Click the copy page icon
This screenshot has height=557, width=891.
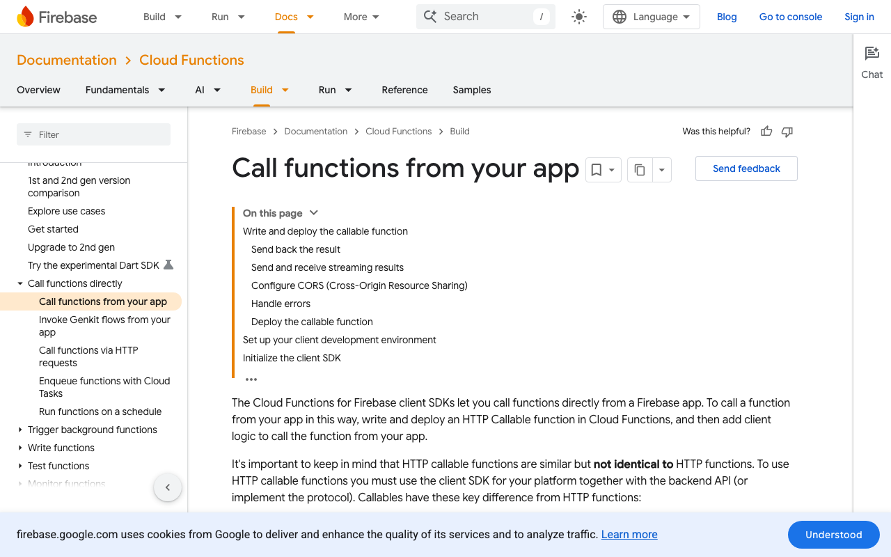pos(640,170)
